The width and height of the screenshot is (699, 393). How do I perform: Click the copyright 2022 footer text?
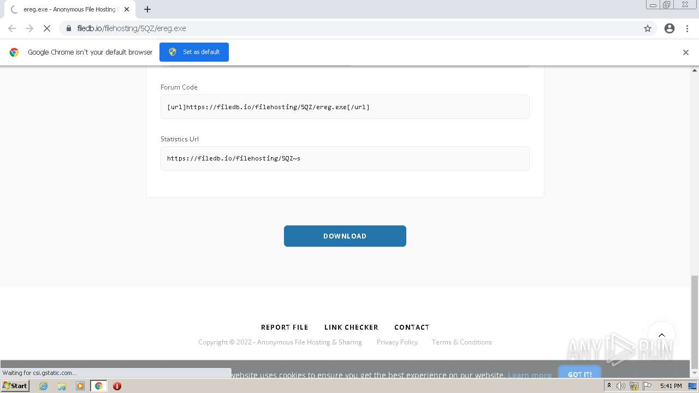pos(280,342)
